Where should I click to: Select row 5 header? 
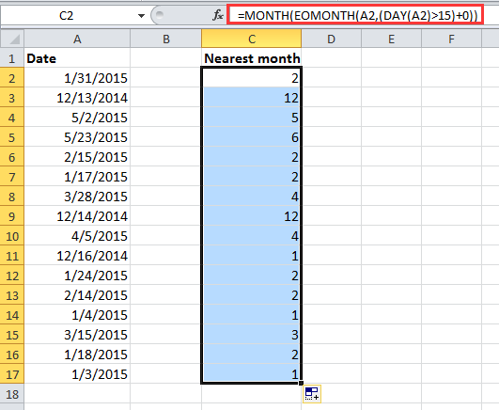click(12, 137)
